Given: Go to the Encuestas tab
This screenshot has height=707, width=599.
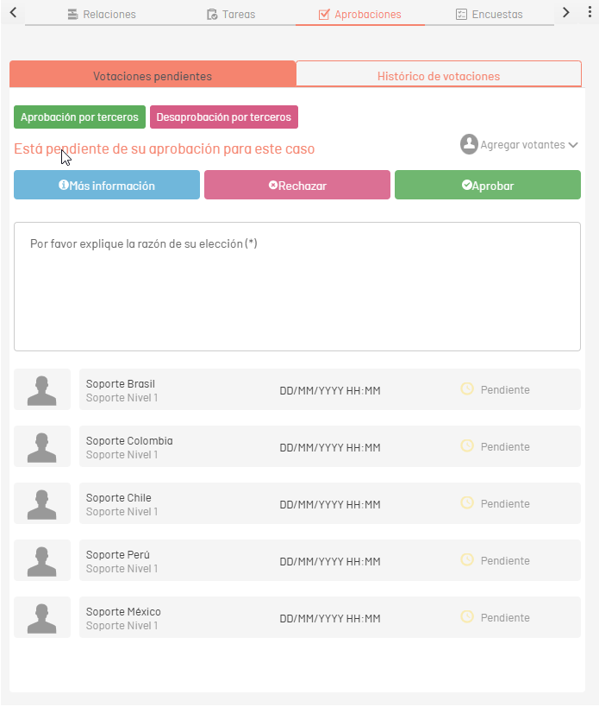Looking at the screenshot, I should coord(489,15).
